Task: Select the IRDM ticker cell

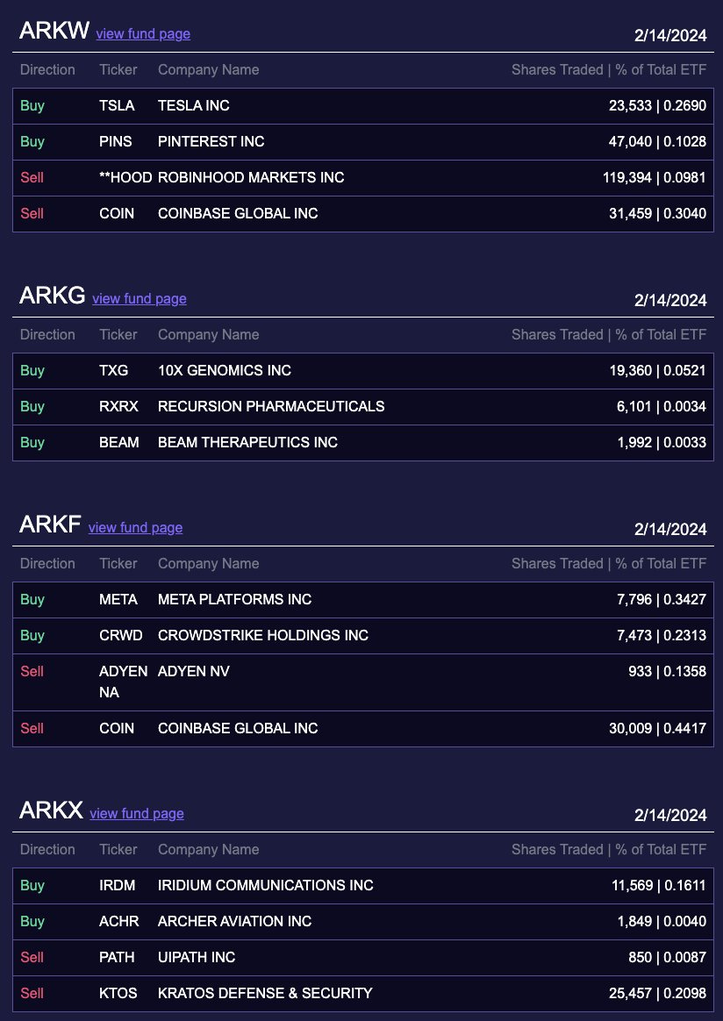Action: [x=118, y=886]
